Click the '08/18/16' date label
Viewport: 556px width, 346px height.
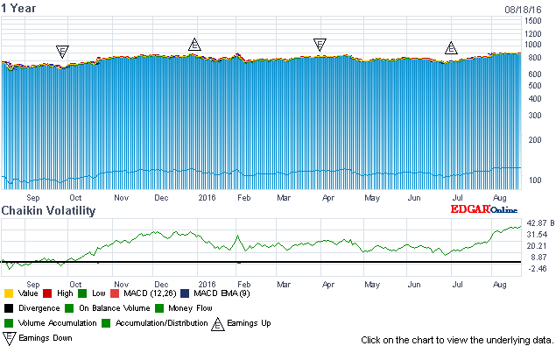point(523,10)
